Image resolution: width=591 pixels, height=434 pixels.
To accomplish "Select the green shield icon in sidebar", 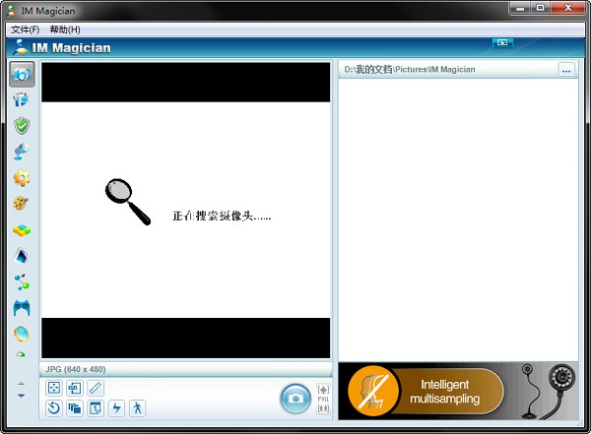I will pyautogui.click(x=22, y=126).
